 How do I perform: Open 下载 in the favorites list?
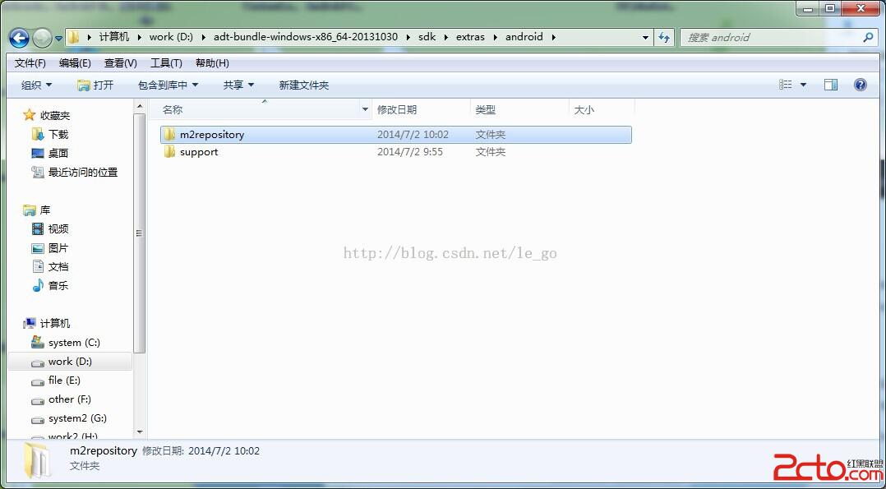58,135
